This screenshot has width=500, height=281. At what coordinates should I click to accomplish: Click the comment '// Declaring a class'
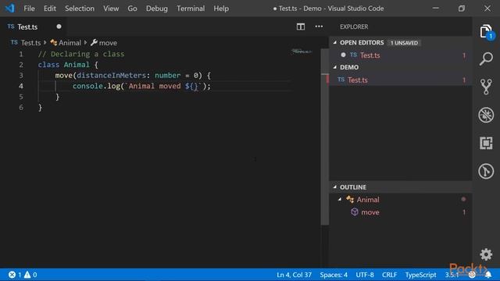81,54
